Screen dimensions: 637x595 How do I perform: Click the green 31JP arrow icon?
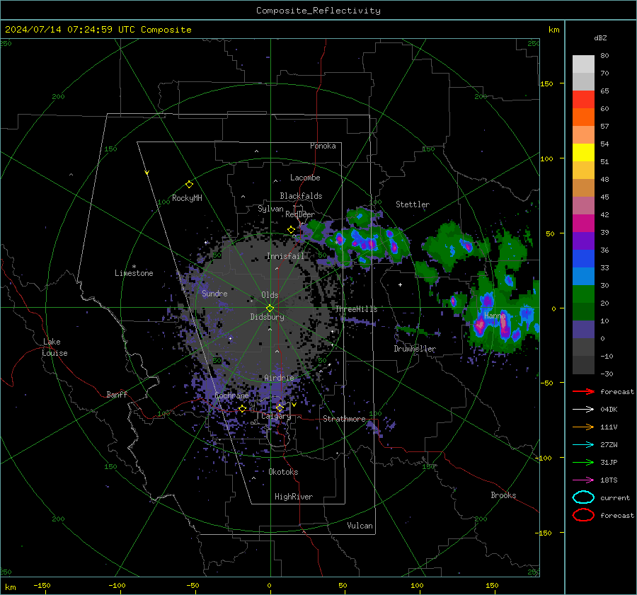[x=583, y=462]
